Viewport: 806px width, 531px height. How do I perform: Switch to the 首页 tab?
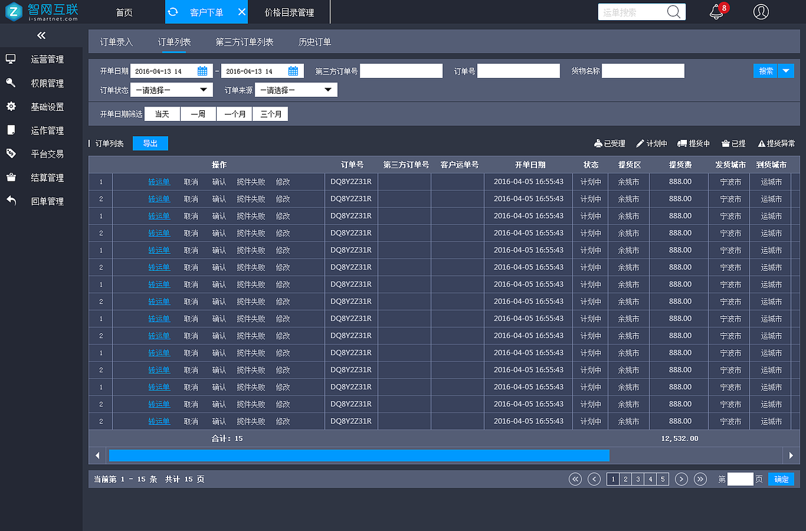(x=125, y=13)
